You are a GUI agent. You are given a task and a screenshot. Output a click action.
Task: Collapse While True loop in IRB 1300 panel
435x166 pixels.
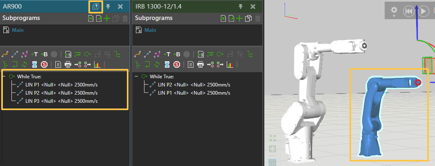coord(137,76)
